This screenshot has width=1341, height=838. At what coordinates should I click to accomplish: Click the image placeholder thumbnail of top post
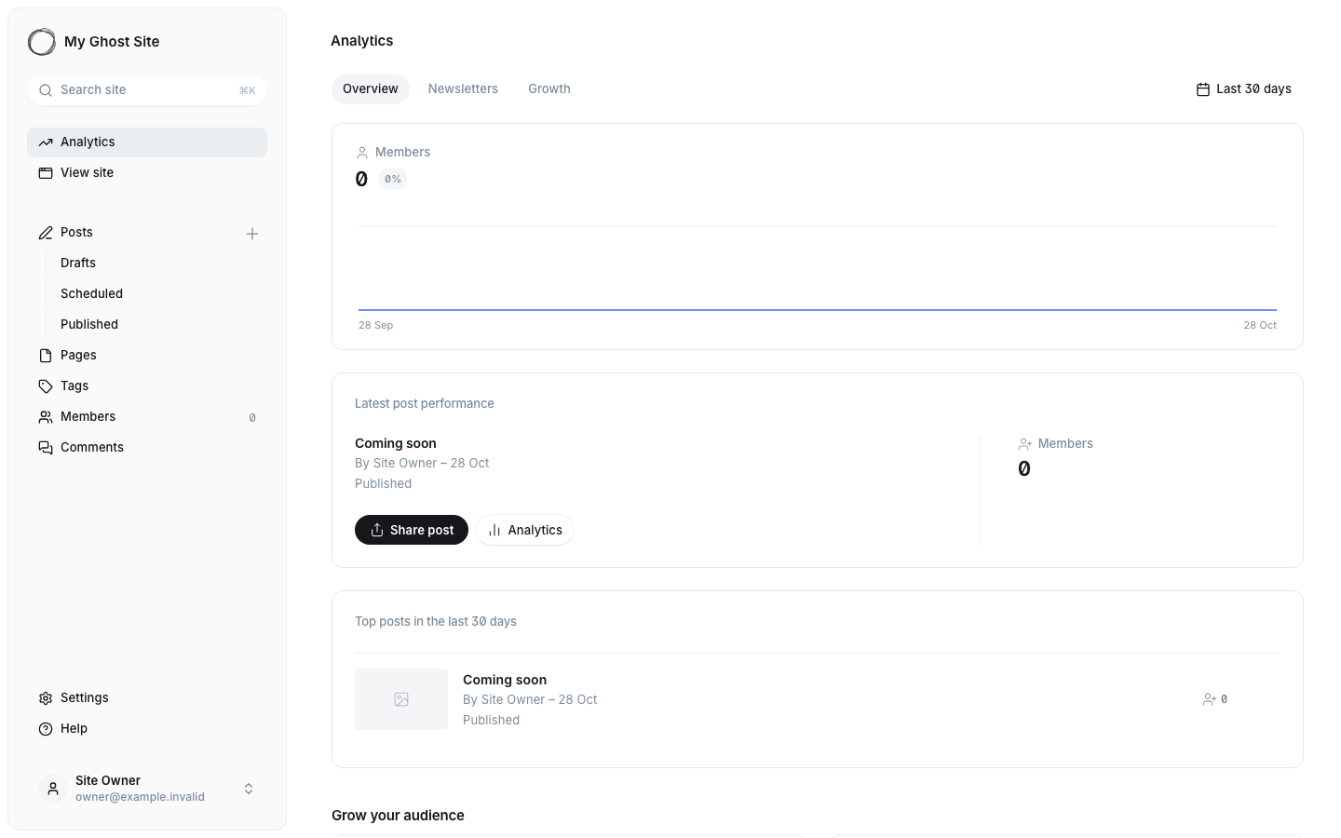[401, 699]
